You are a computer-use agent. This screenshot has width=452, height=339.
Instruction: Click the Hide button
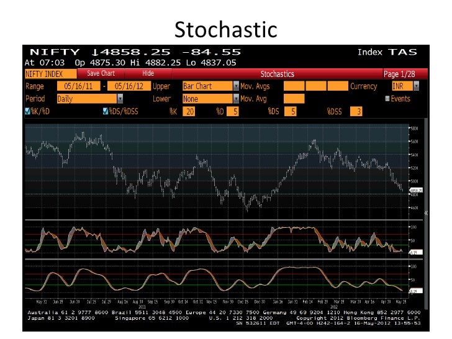[148, 73]
